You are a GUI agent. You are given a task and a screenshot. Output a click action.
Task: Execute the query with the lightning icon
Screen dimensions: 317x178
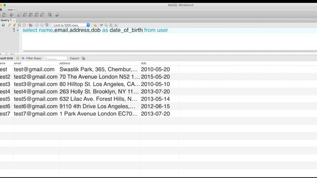pos(9,25)
